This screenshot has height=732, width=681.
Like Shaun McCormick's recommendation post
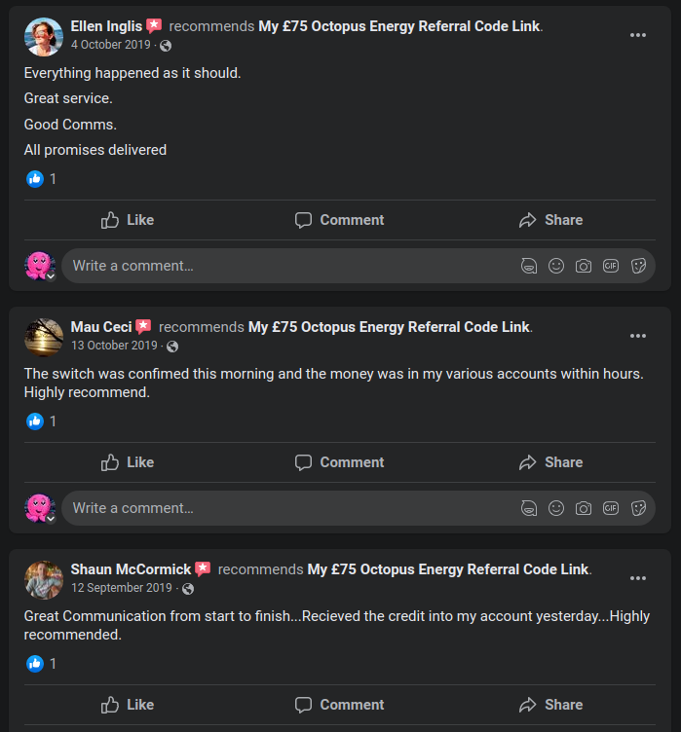(128, 705)
